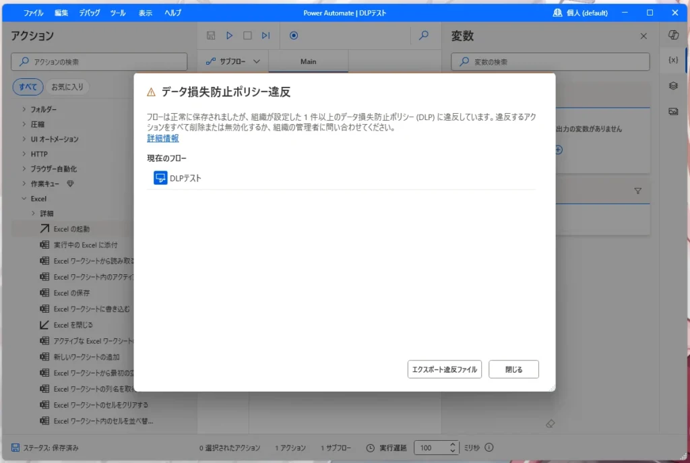
Task: Click the エクスポート違反ファイル button
Action: [445, 369]
